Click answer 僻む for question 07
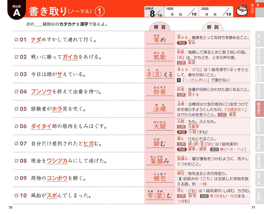Image resolution: width=264 pixels, height=214 pixels. 160,144
